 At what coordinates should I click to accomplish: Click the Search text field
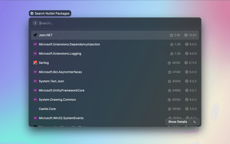[x=108, y=23]
